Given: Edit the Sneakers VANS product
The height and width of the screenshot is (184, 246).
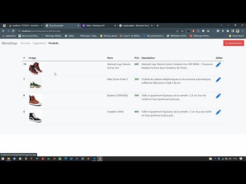Looking at the screenshot, I should point(218,112).
